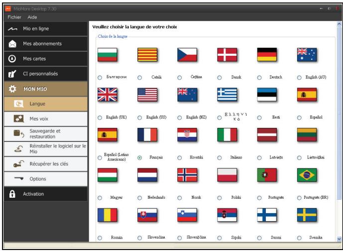Open the Mes abonnements section
The height and width of the screenshot is (251, 343).
click(45, 44)
